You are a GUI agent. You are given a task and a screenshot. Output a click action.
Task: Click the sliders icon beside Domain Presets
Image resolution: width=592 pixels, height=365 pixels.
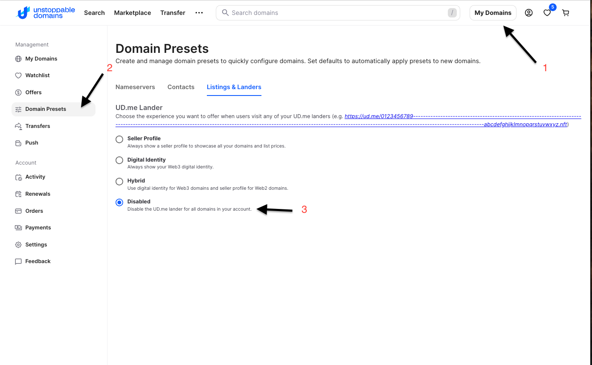18,109
